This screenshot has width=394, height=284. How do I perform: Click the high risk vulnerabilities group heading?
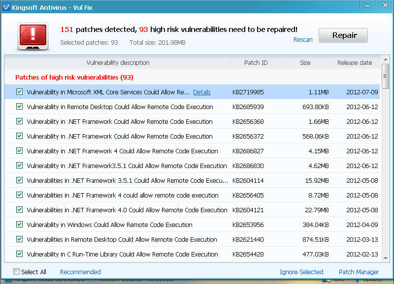tap(74, 77)
